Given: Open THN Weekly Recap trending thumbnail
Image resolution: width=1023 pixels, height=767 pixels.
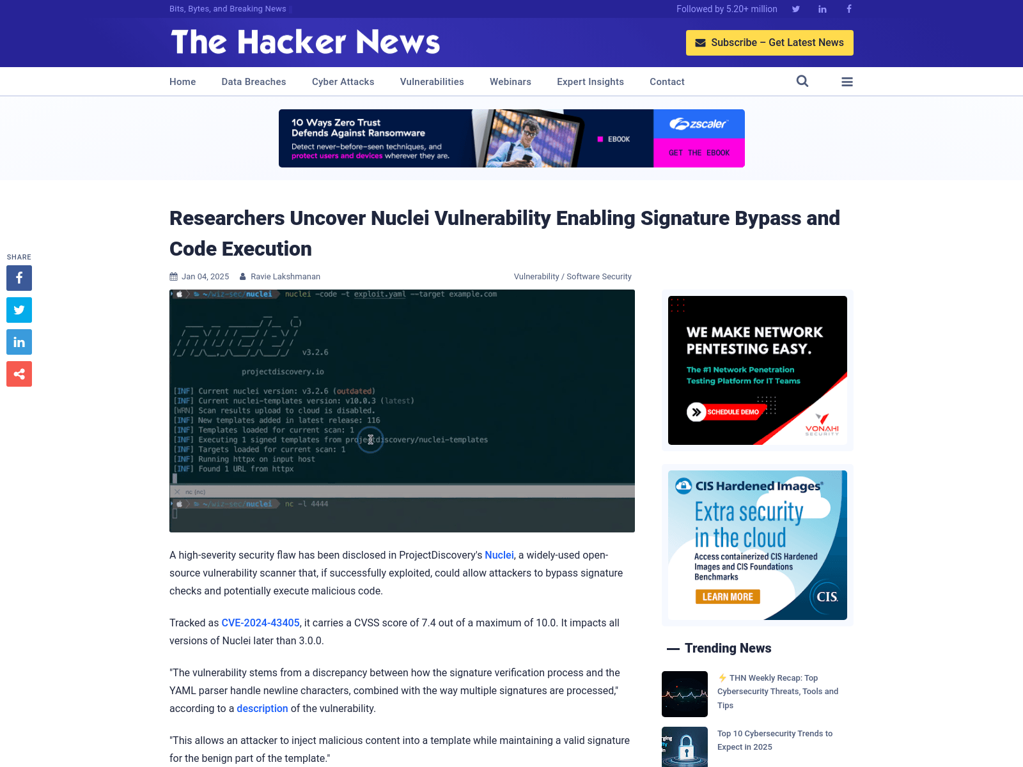Looking at the screenshot, I should tap(685, 694).
